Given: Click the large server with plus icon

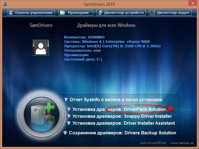Looking at the screenshot, I should coord(42,115).
